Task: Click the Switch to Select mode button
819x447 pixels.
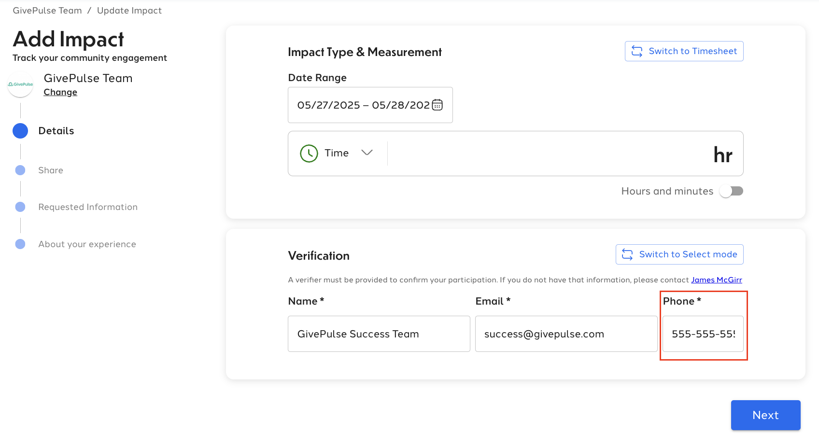Action: (x=679, y=254)
